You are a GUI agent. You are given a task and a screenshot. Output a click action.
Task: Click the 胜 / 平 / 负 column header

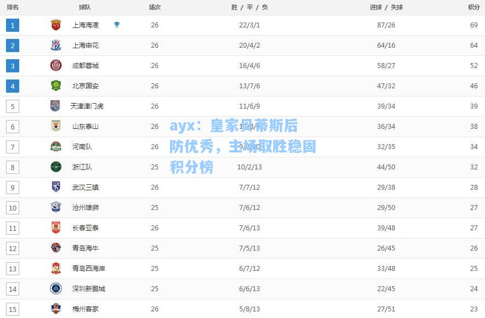click(x=250, y=7)
